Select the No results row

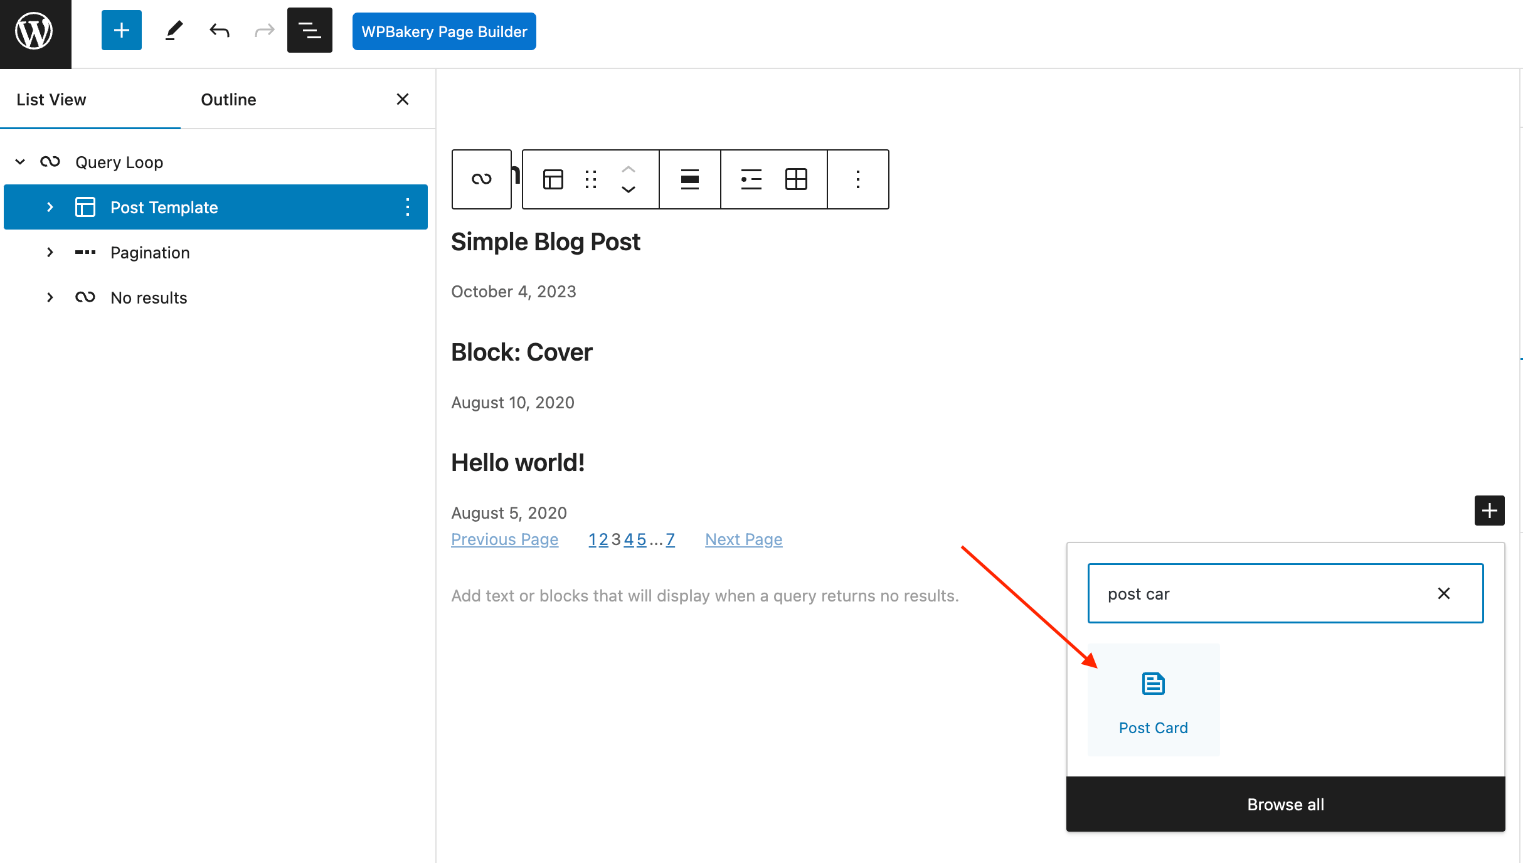coord(216,297)
